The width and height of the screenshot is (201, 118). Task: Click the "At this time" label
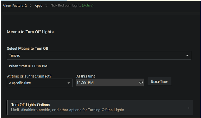[x=86, y=76]
